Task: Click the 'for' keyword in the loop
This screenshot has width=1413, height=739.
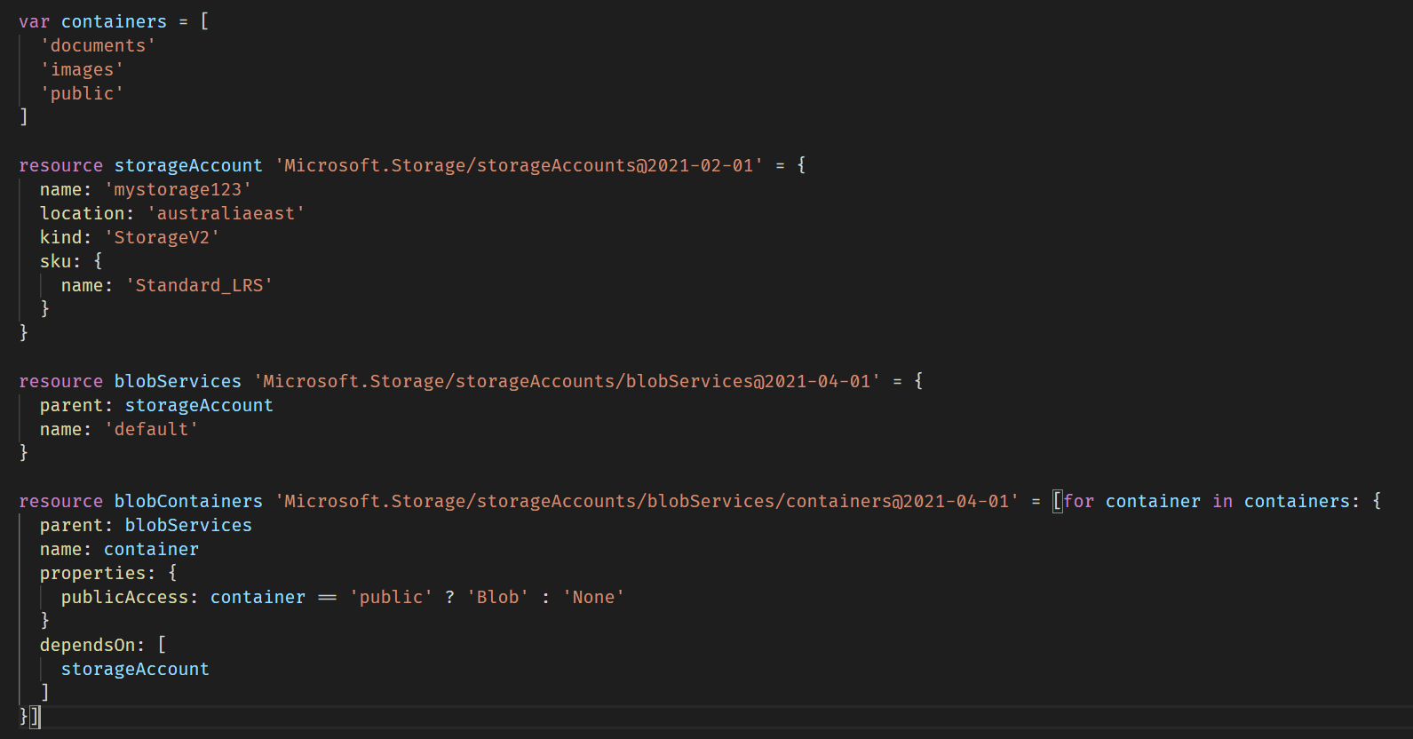Action: click(1078, 501)
